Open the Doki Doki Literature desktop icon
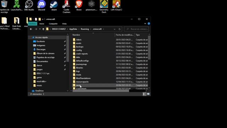Screen dimensions: 227x128 [17, 23]
